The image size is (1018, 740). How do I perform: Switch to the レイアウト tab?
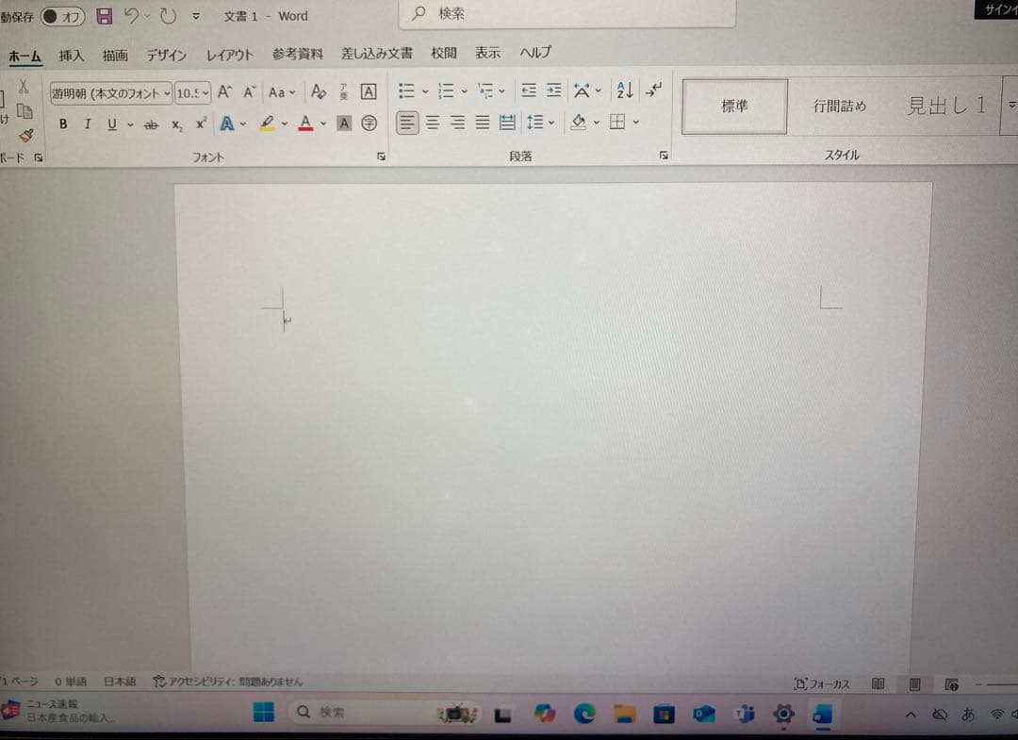pyautogui.click(x=229, y=56)
